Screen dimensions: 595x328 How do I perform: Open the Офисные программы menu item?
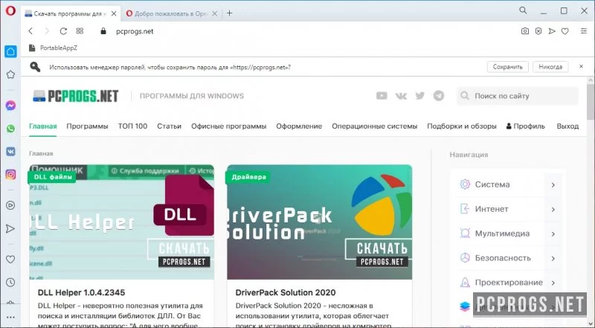pyautogui.click(x=229, y=126)
